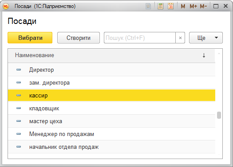The width and height of the screenshot is (233, 167).
Task: Click the vertical scrollbar thumb of list
Action: click(219, 115)
